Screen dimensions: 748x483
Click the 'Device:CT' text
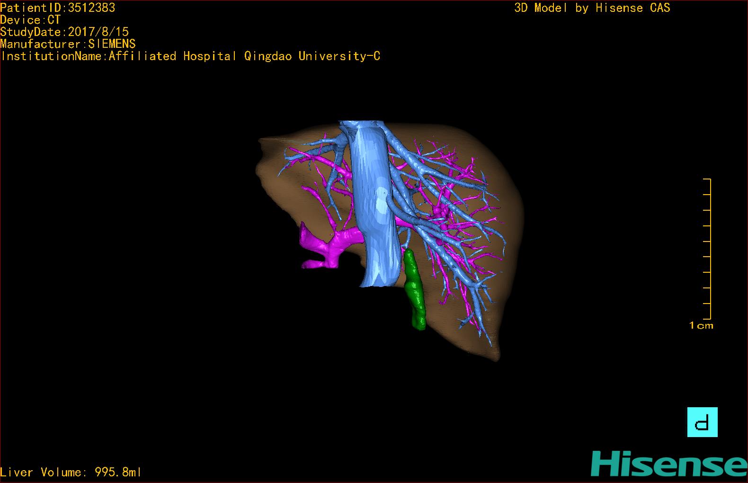pos(30,20)
